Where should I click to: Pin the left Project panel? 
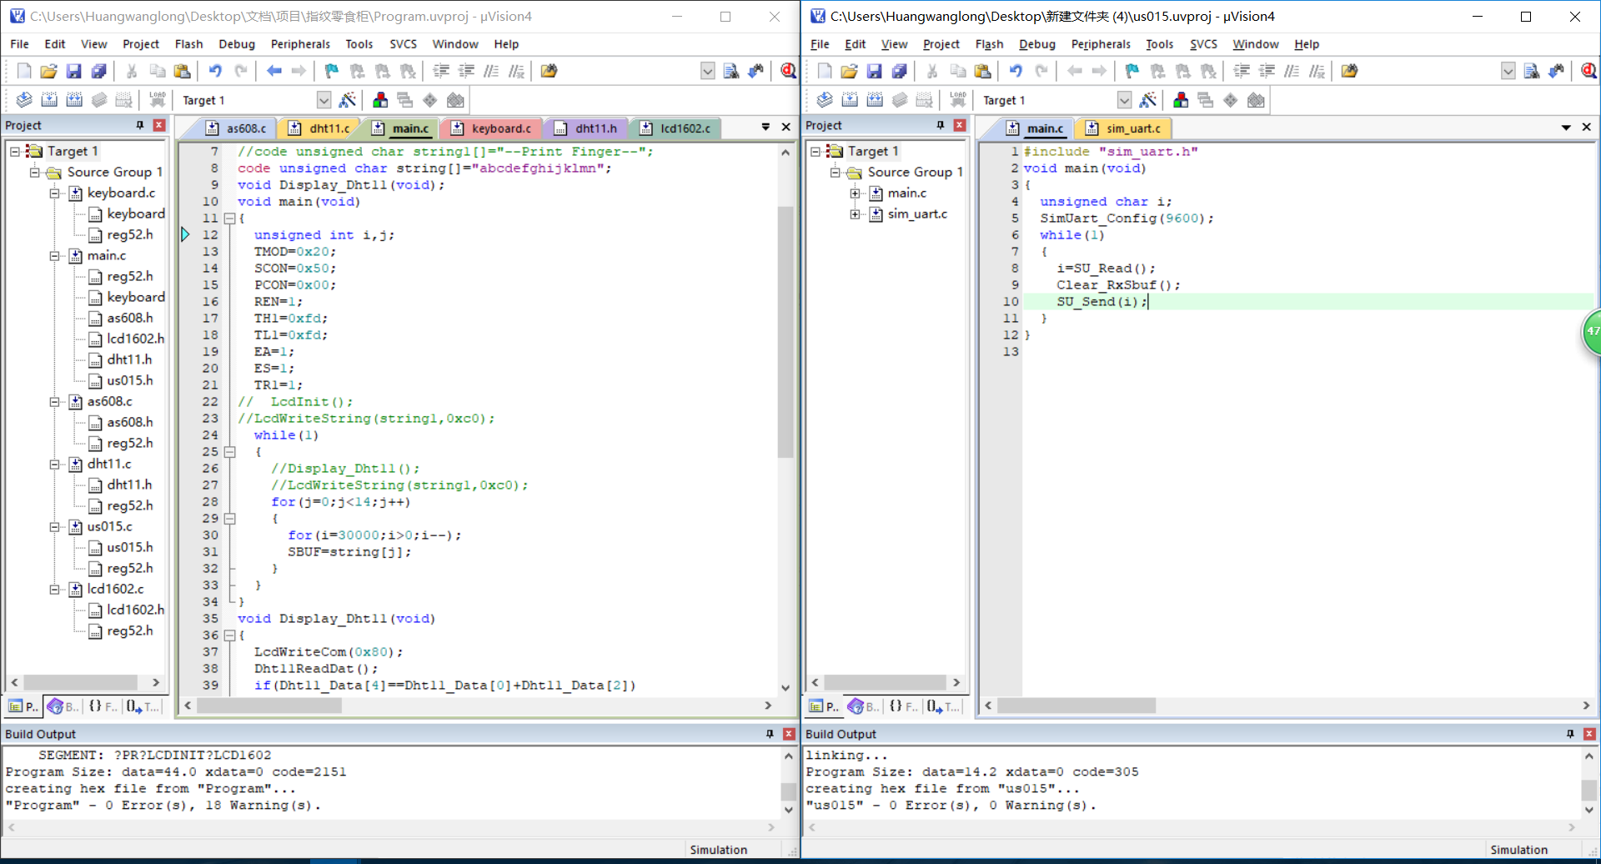tap(140, 125)
